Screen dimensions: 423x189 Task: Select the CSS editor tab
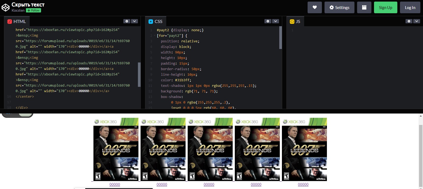click(156, 21)
